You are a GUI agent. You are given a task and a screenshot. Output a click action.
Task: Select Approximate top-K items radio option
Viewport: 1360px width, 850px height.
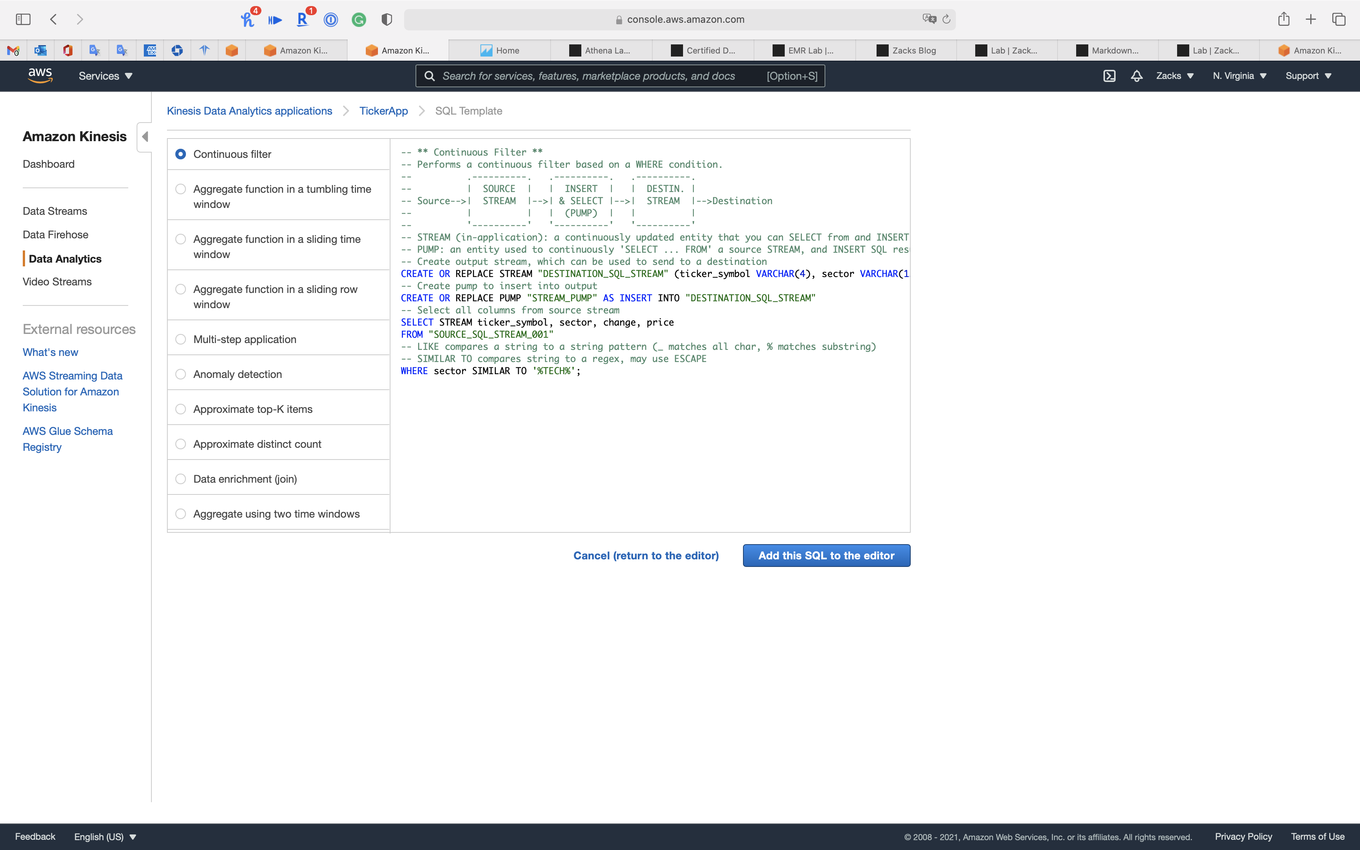[180, 409]
